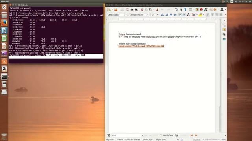Toggle Bold formatting

[x=162, y=15]
